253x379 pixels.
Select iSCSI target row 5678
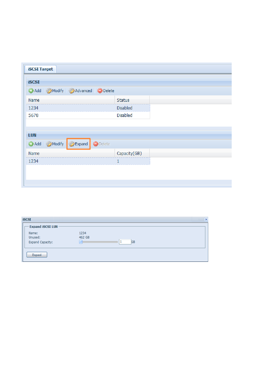point(88,115)
